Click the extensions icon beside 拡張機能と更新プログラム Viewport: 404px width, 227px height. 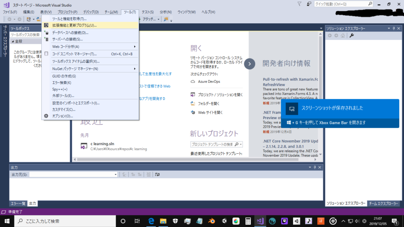click(x=46, y=25)
